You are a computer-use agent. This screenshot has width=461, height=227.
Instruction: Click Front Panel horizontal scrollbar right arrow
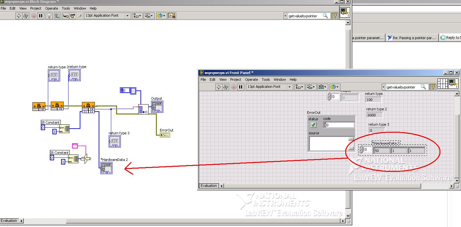(452, 186)
